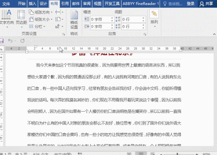Image resolution: width=217 pixels, height=155 pixels.
Task: Switch to the 引用 references tab
Action: [65, 4]
